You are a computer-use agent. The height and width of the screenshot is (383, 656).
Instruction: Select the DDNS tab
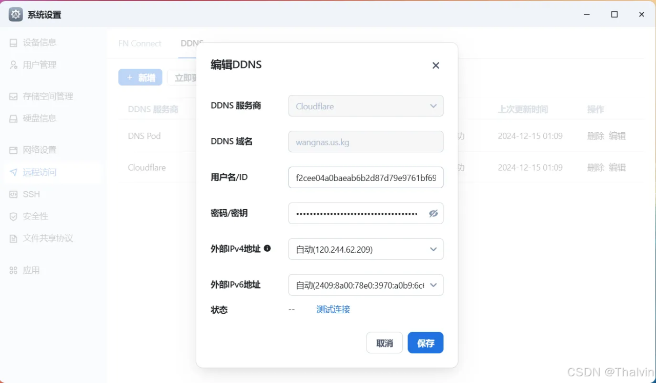[x=192, y=44]
